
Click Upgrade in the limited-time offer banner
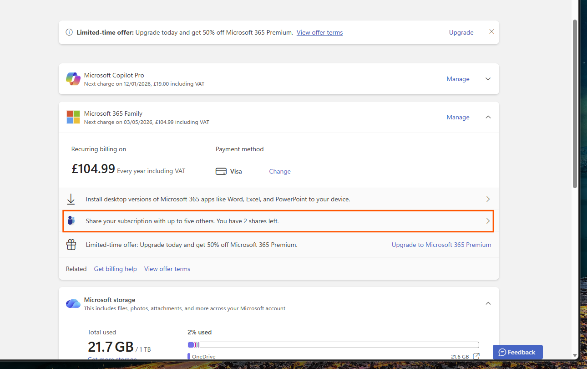(461, 32)
